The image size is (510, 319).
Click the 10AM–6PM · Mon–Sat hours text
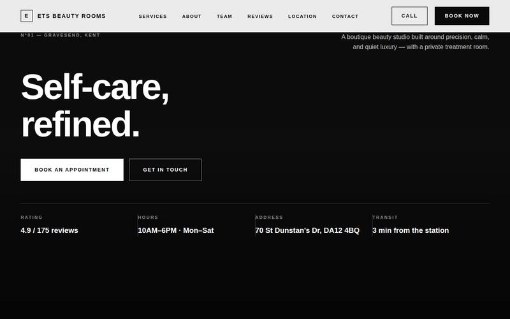176,230
